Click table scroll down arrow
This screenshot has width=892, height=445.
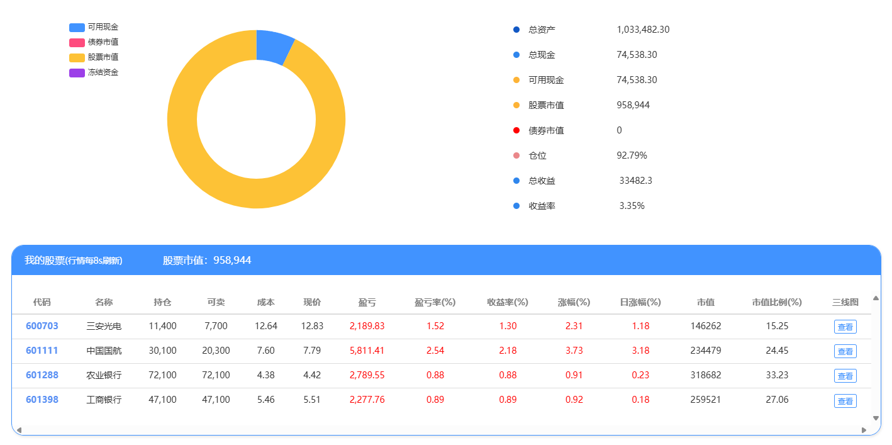click(876, 418)
